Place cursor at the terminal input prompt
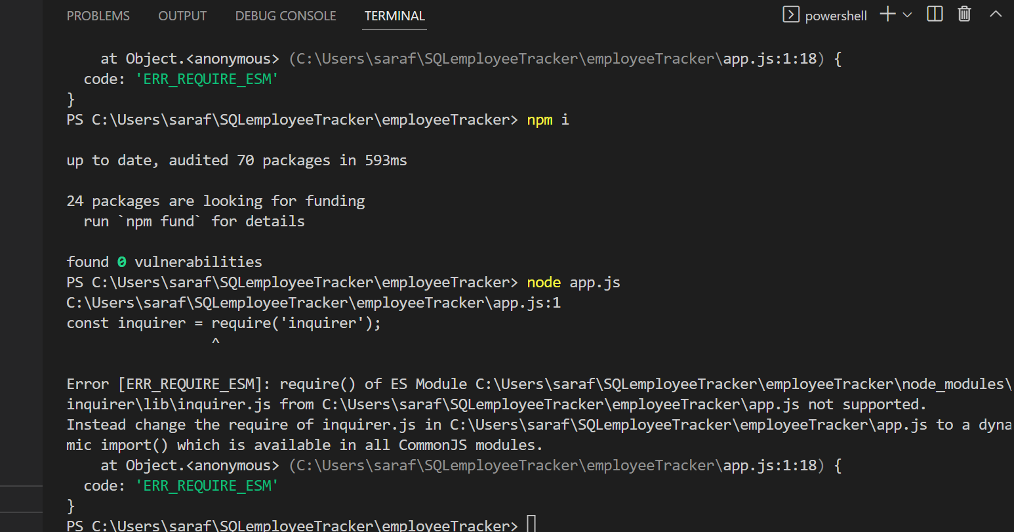The height and width of the screenshot is (532, 1014). [531, 523]
